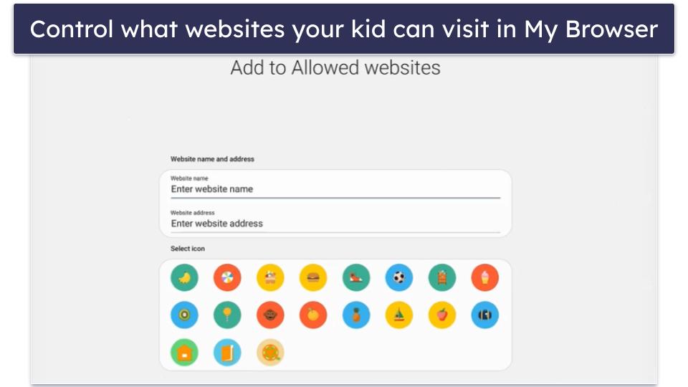Select the kiwi fruit icon
The width and height of the screenshot is (688, 387).
(x=184, y=315)
